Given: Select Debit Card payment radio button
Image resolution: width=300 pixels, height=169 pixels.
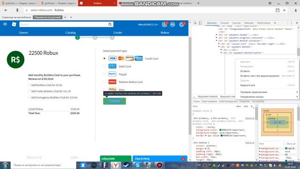Looking at the screenshot, I should (x=104, y=66).
